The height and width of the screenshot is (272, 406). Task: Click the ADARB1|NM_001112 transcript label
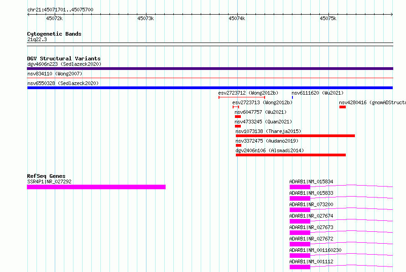(x=311, y=261)
